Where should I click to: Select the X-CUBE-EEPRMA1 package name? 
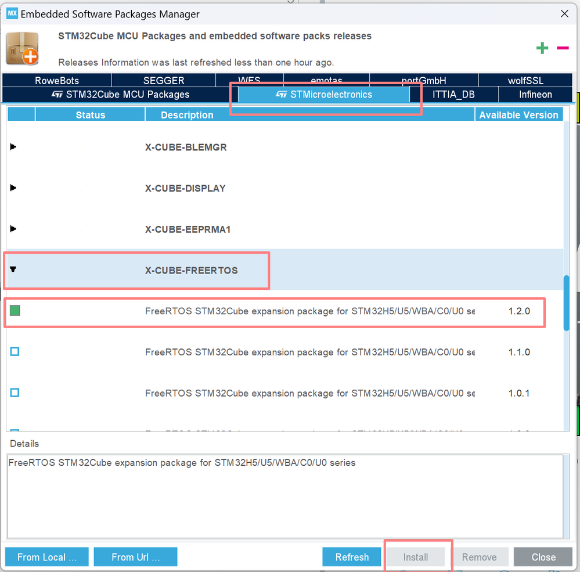click(x=188, y=229)
